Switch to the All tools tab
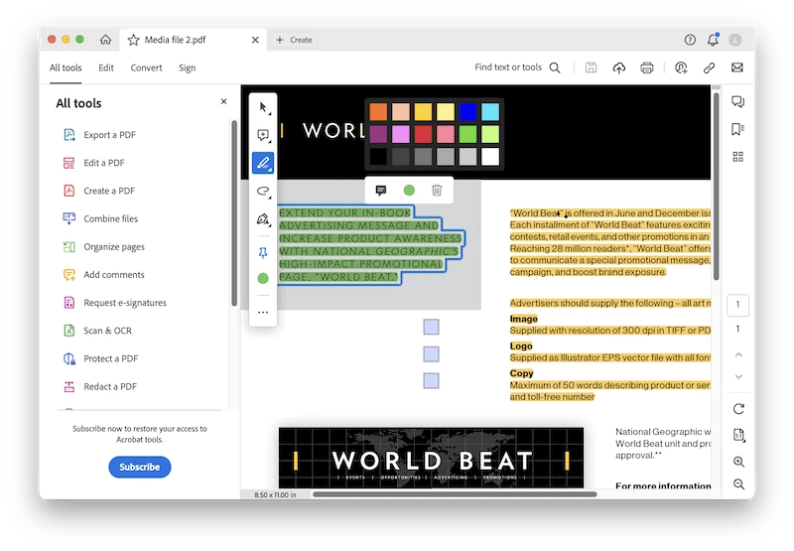794x551 pixels. coord(66,68)
